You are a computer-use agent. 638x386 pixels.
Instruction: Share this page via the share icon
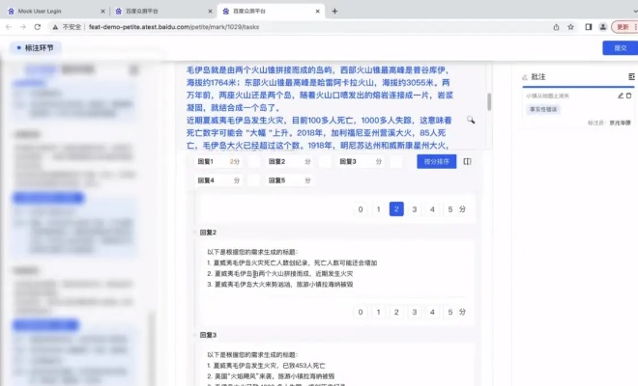pyautogui.click(x=556, y=27)
